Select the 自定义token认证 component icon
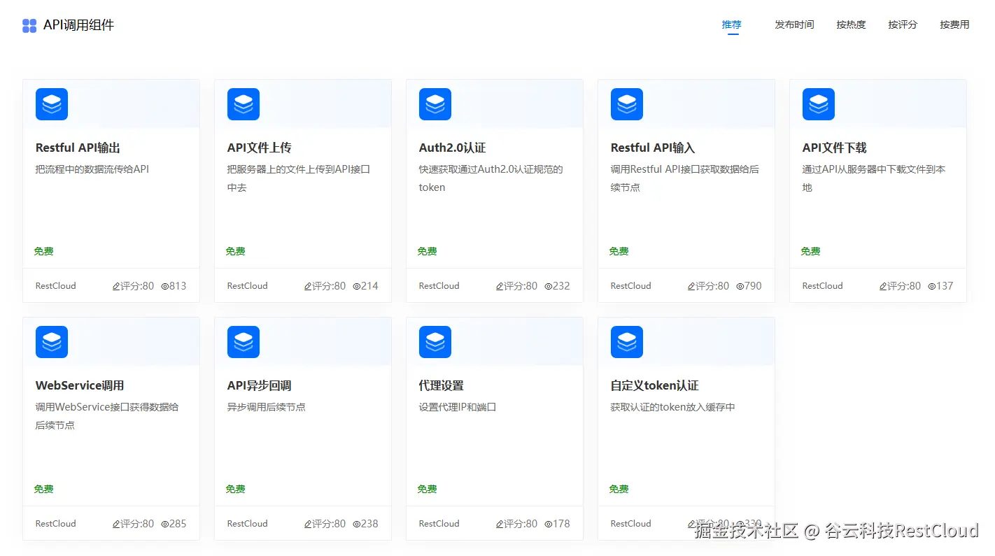Screen dimensions: 995x556 (x=626, y=341)
